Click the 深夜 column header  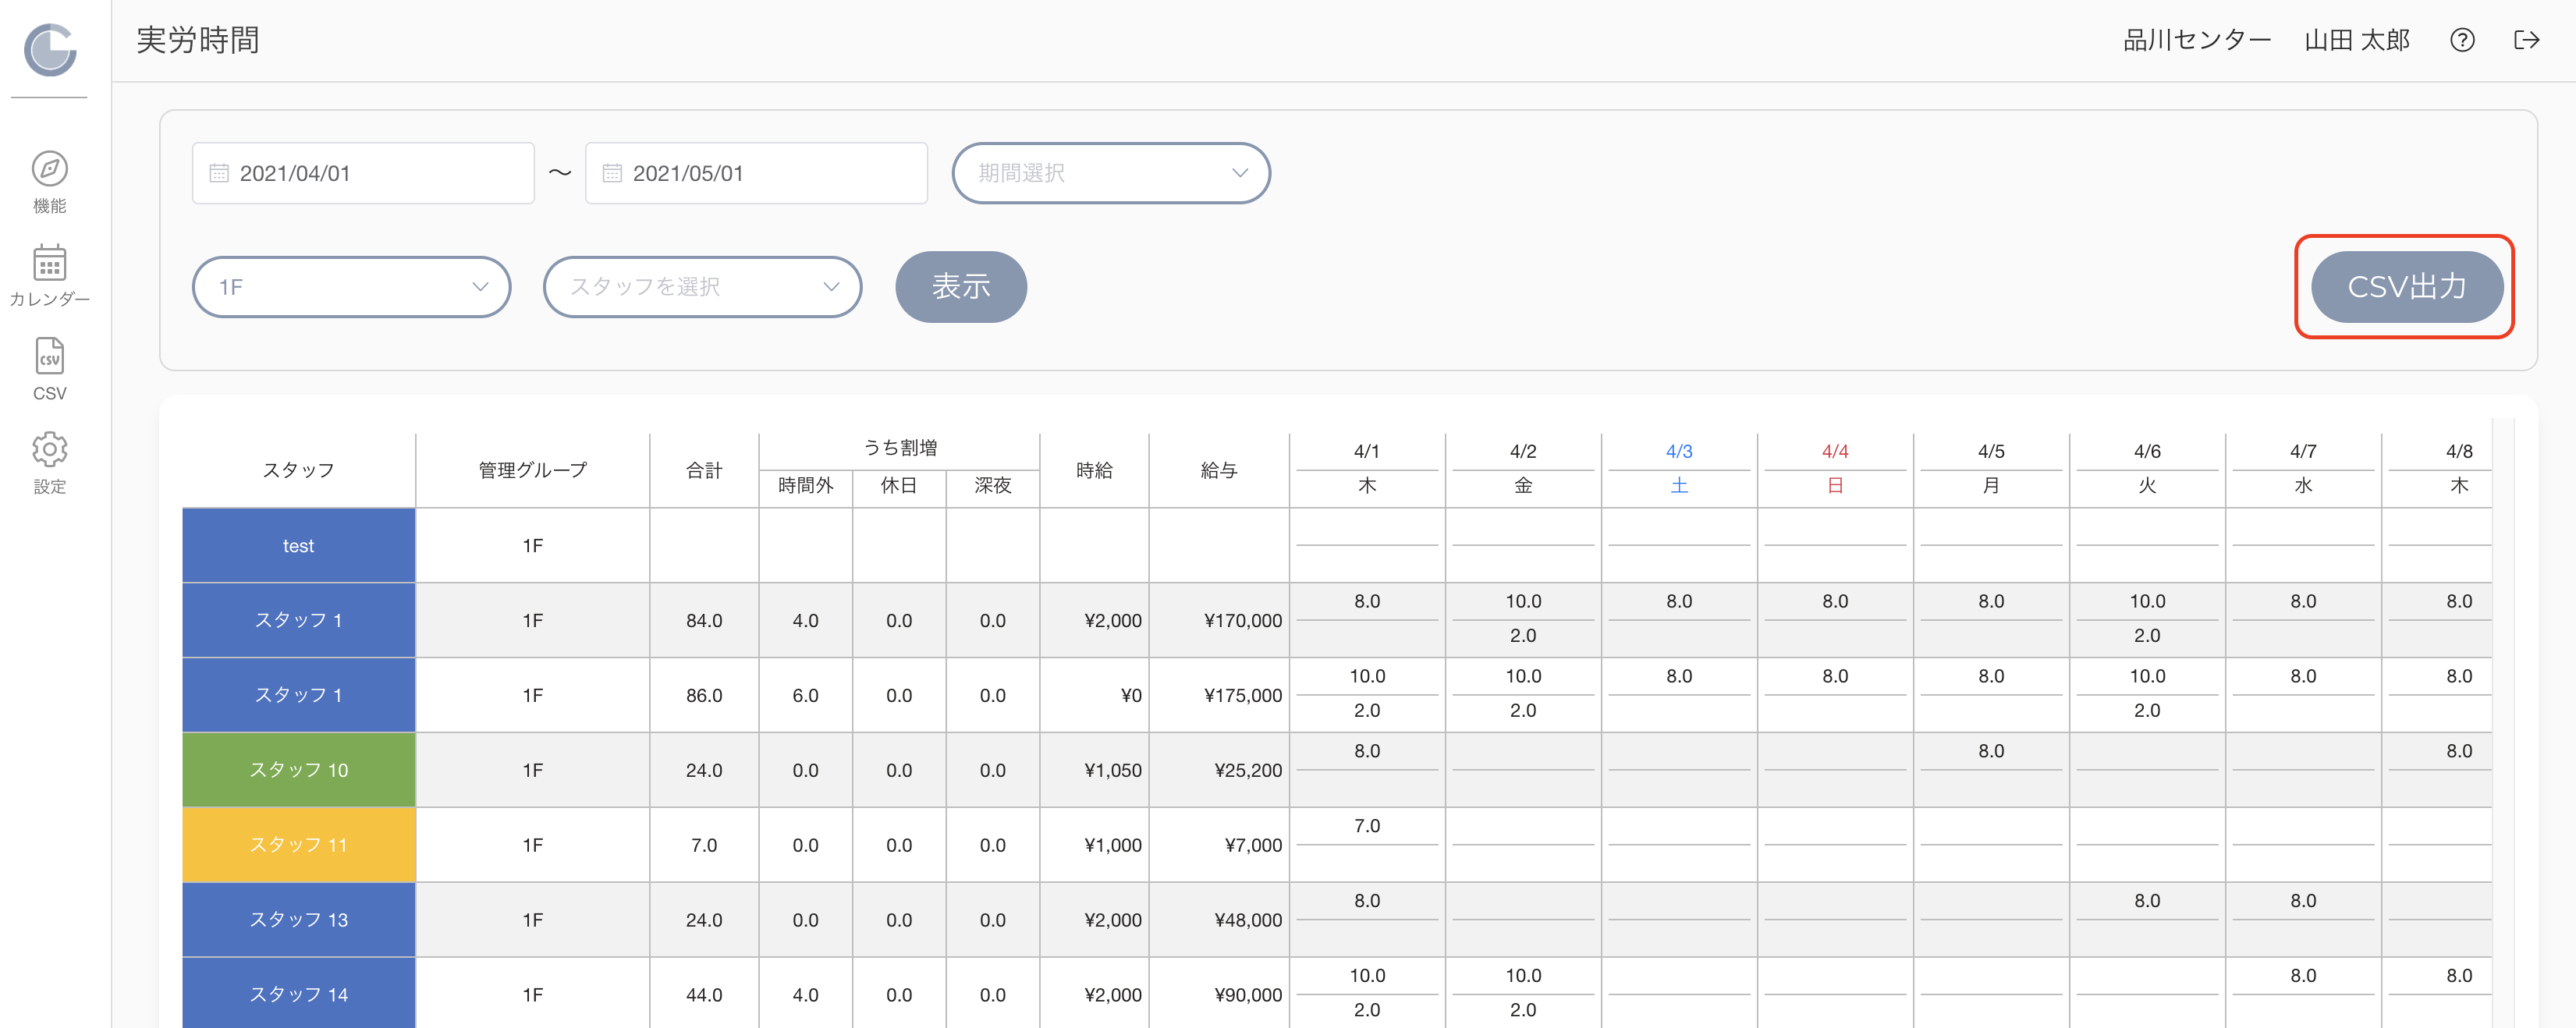[993, 486]
